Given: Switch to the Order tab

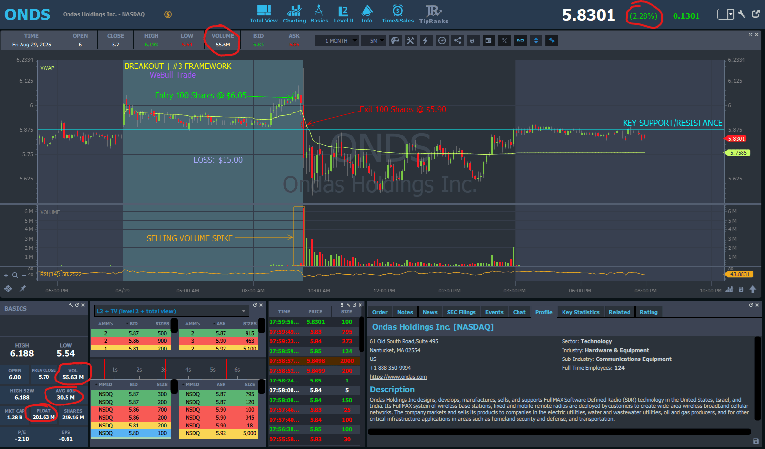Looking at the screenshot, I should [380, 312].
